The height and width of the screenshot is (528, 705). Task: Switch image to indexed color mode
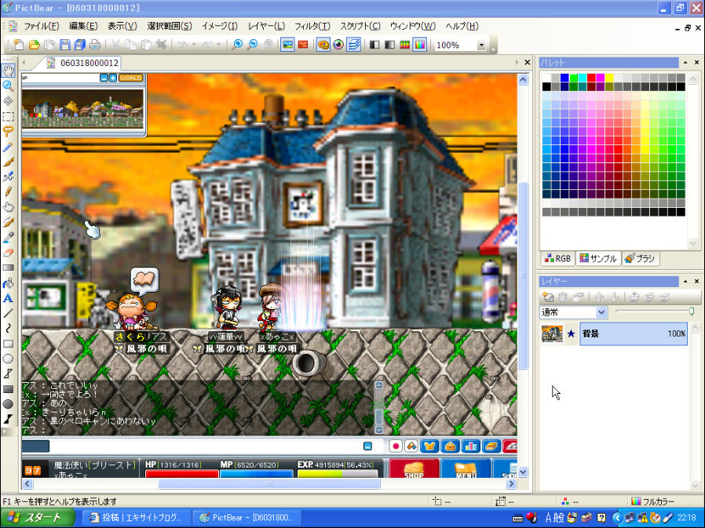(x=404, y=45)
